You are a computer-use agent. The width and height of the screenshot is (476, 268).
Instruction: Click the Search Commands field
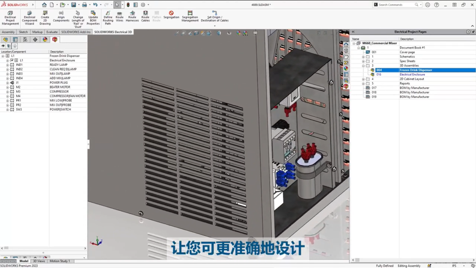point(397,5)
